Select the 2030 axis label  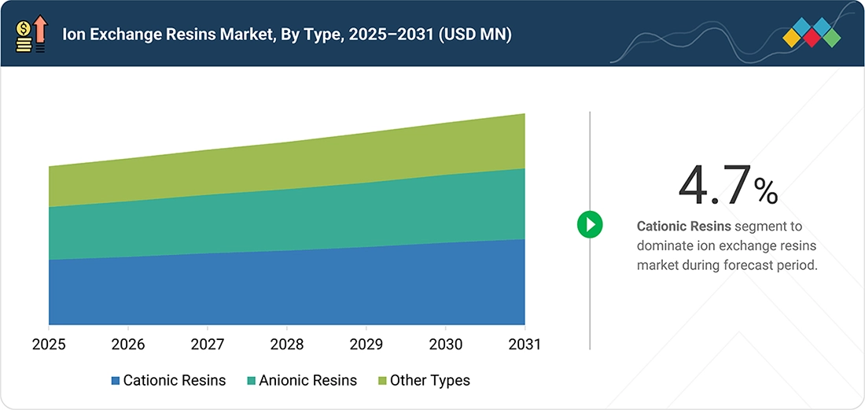pyautogui.click(x=445, y=345)
